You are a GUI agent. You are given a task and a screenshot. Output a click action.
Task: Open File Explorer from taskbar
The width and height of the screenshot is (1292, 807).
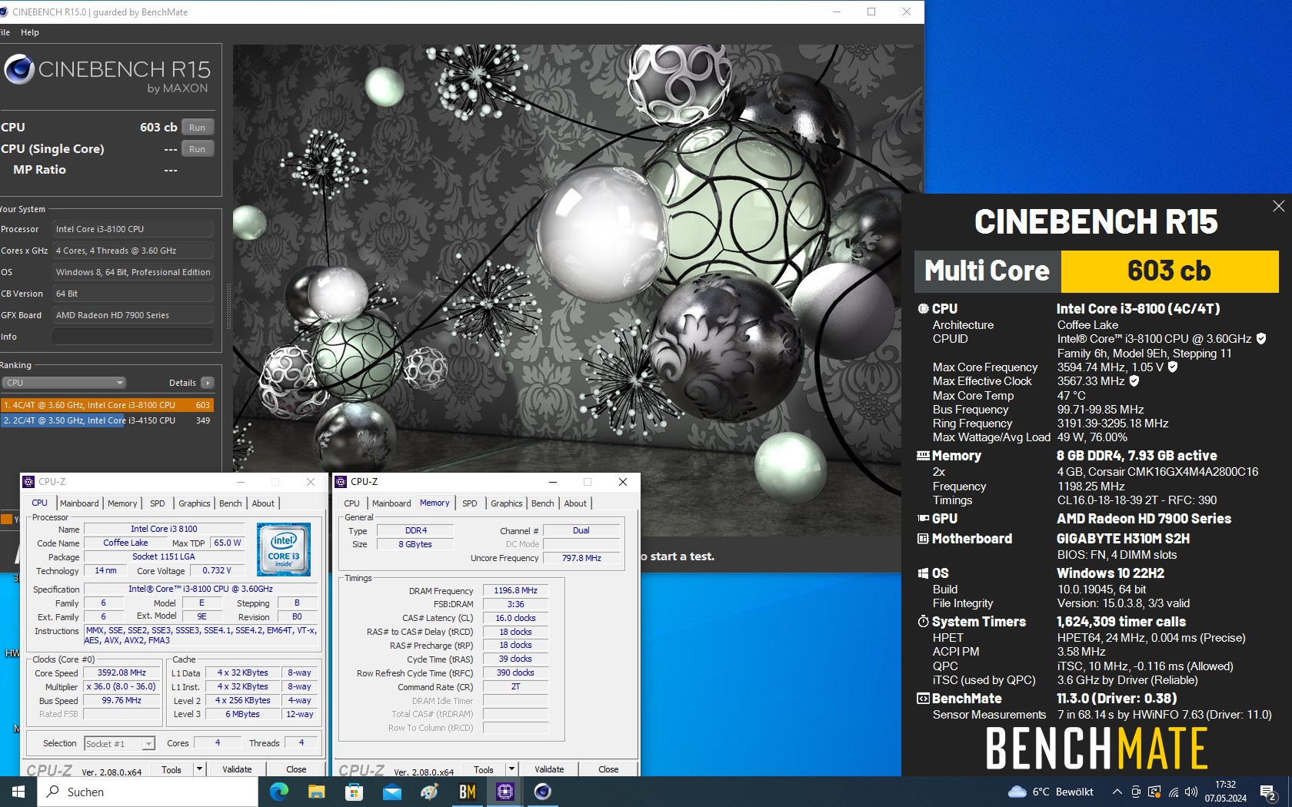click(316, 792)
